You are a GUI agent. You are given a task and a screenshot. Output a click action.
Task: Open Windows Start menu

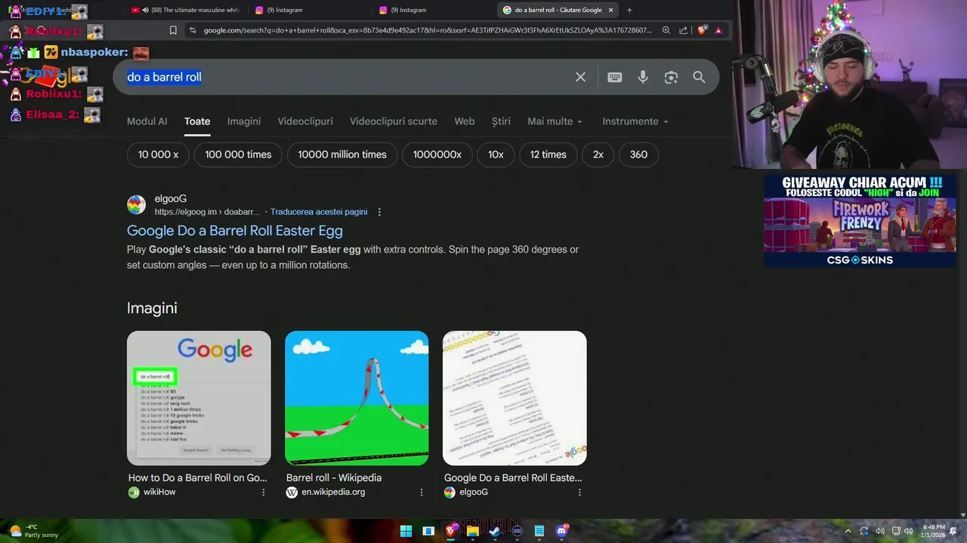pos(406,531)
